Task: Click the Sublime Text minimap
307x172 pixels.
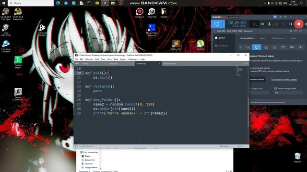Action: (240, 71)
